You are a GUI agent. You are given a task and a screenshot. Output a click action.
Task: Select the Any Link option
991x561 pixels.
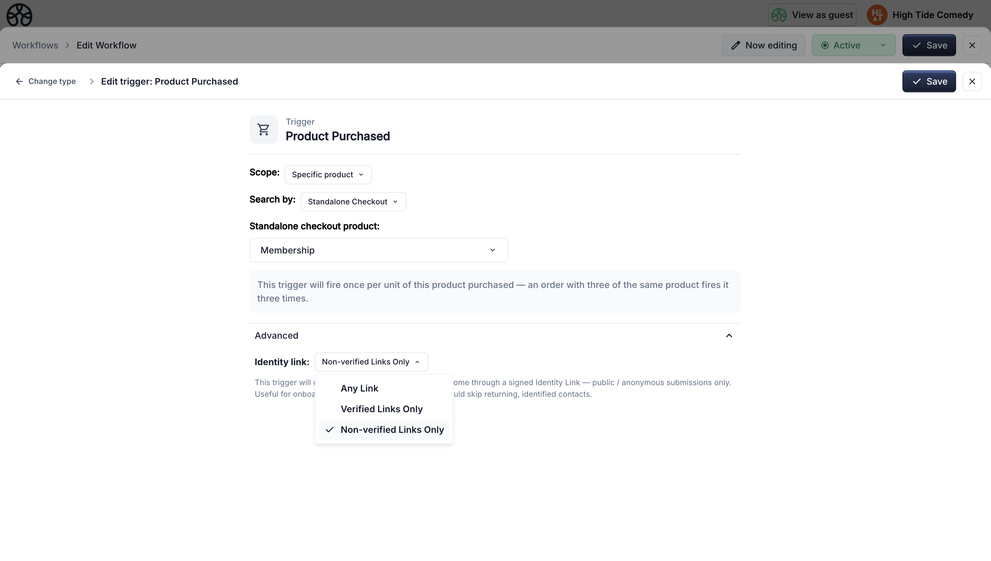[x=359, y=388]
